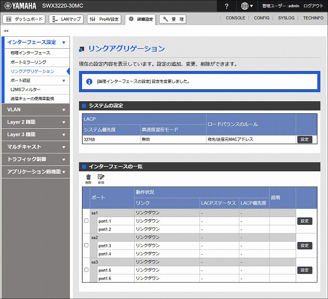Click 設定 button for sa1

[x=305, y=221]
